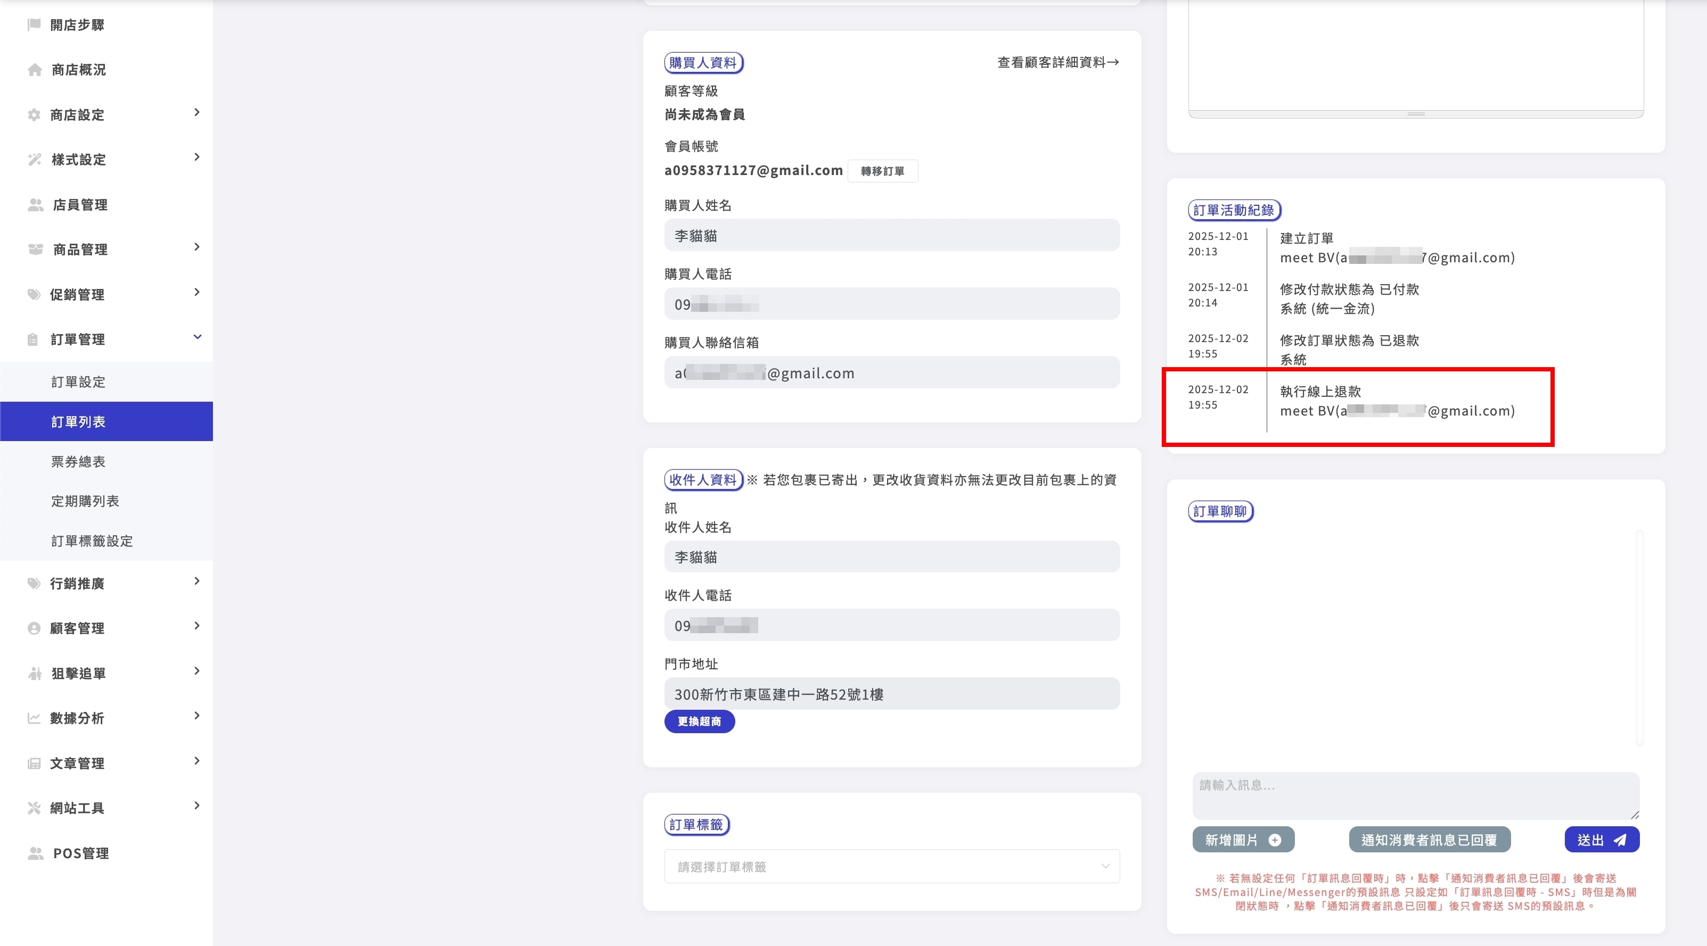Image resolution: width=1707 pixels, height=946 pixels.
Task: Click the 請輸入訊息 message input field
Action: point(1415,795)
